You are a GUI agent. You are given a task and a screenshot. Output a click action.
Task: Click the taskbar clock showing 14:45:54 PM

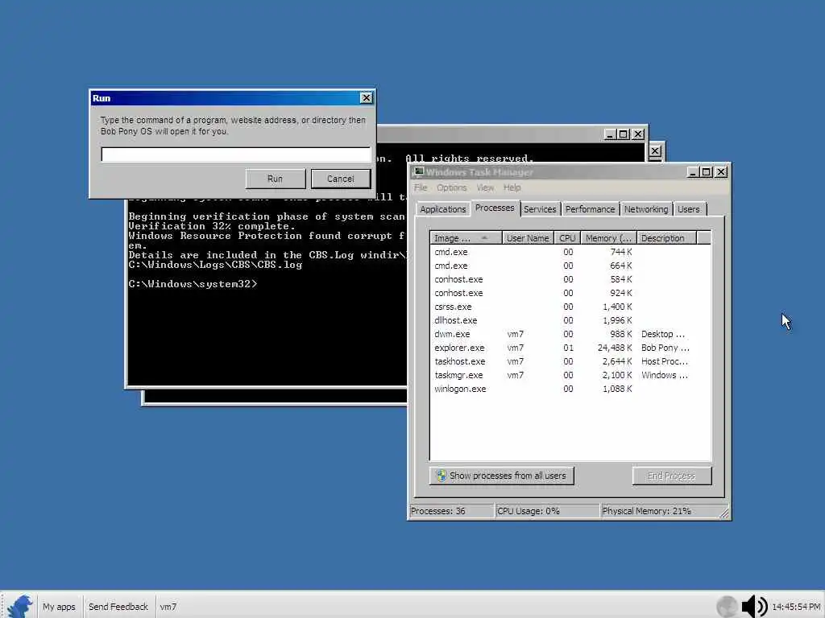click(x=796, y=607)
